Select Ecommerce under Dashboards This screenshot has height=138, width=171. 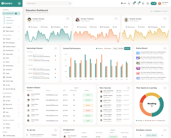pos(10,20)
